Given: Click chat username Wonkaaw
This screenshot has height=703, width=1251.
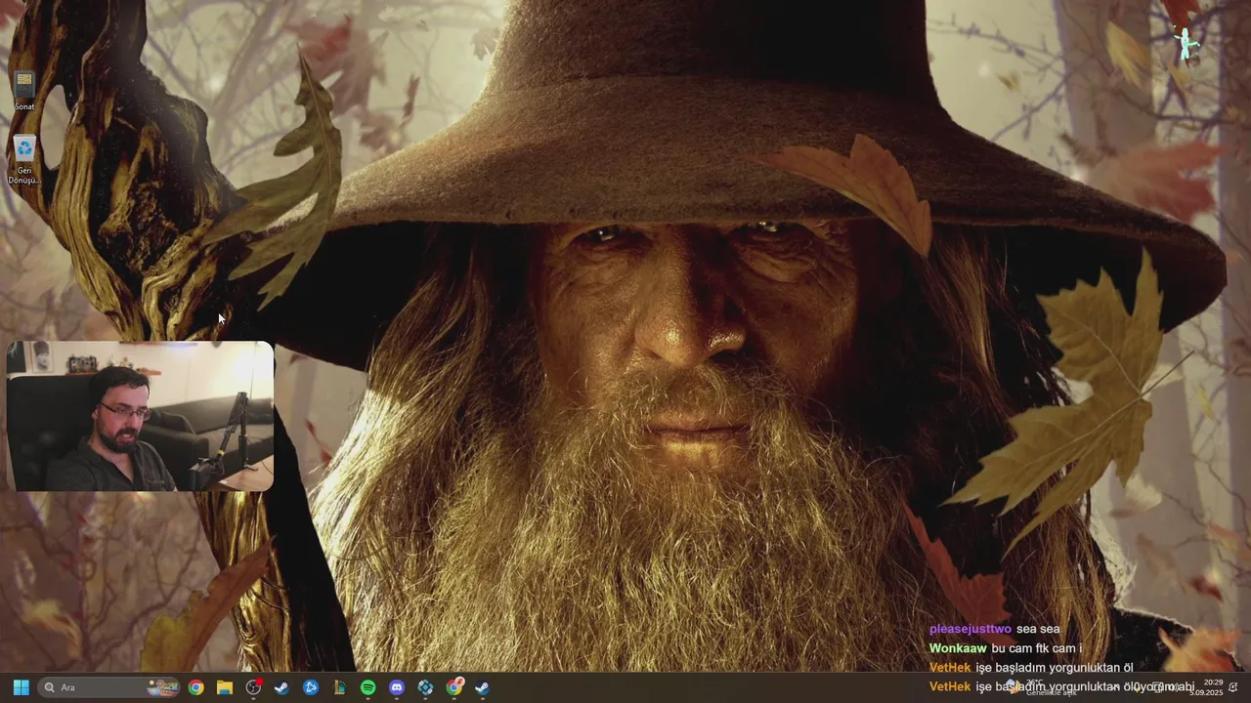Looking at the screenshot, I should pos(958,648).
